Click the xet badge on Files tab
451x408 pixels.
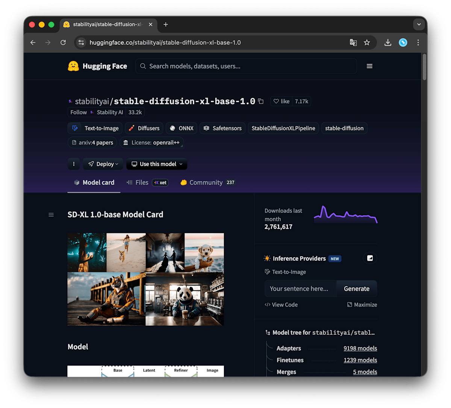click(x=160, y=183)
